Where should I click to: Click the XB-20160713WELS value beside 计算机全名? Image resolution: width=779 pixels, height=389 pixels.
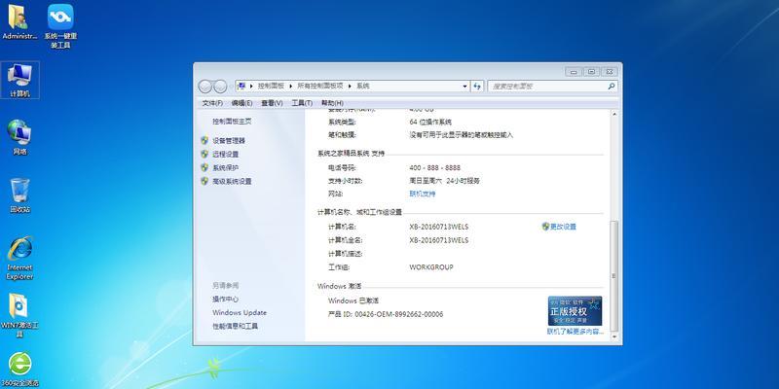click(439, 240)
